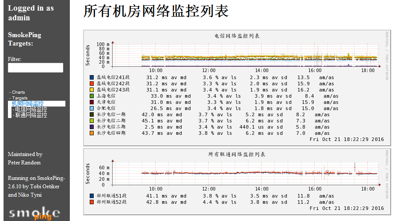This screenshot has height=221, width=396.
Task: Expand 电信网络监控 in the sidebar tree
Action: pyautogui.click(x=30, y=109)
